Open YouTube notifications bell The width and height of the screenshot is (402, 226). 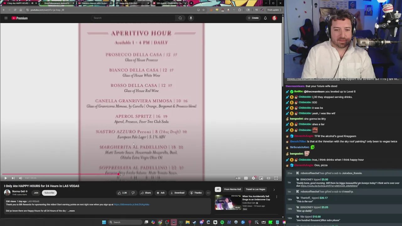click(265, 18)
